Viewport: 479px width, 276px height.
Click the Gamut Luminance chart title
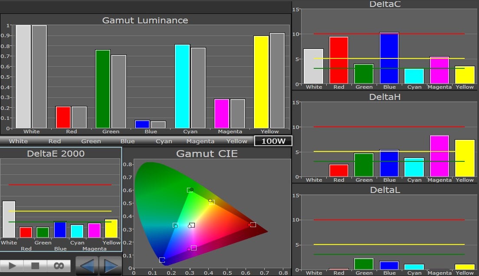[145, 20]
